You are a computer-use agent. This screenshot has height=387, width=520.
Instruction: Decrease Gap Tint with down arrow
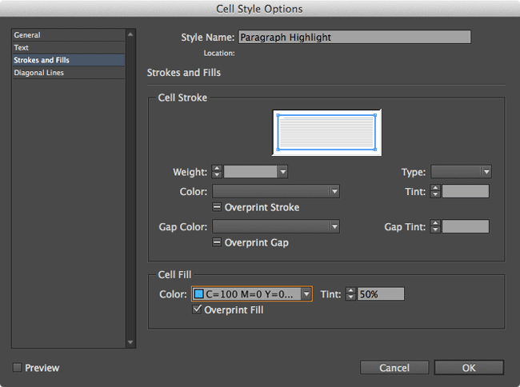pos(435,229)
